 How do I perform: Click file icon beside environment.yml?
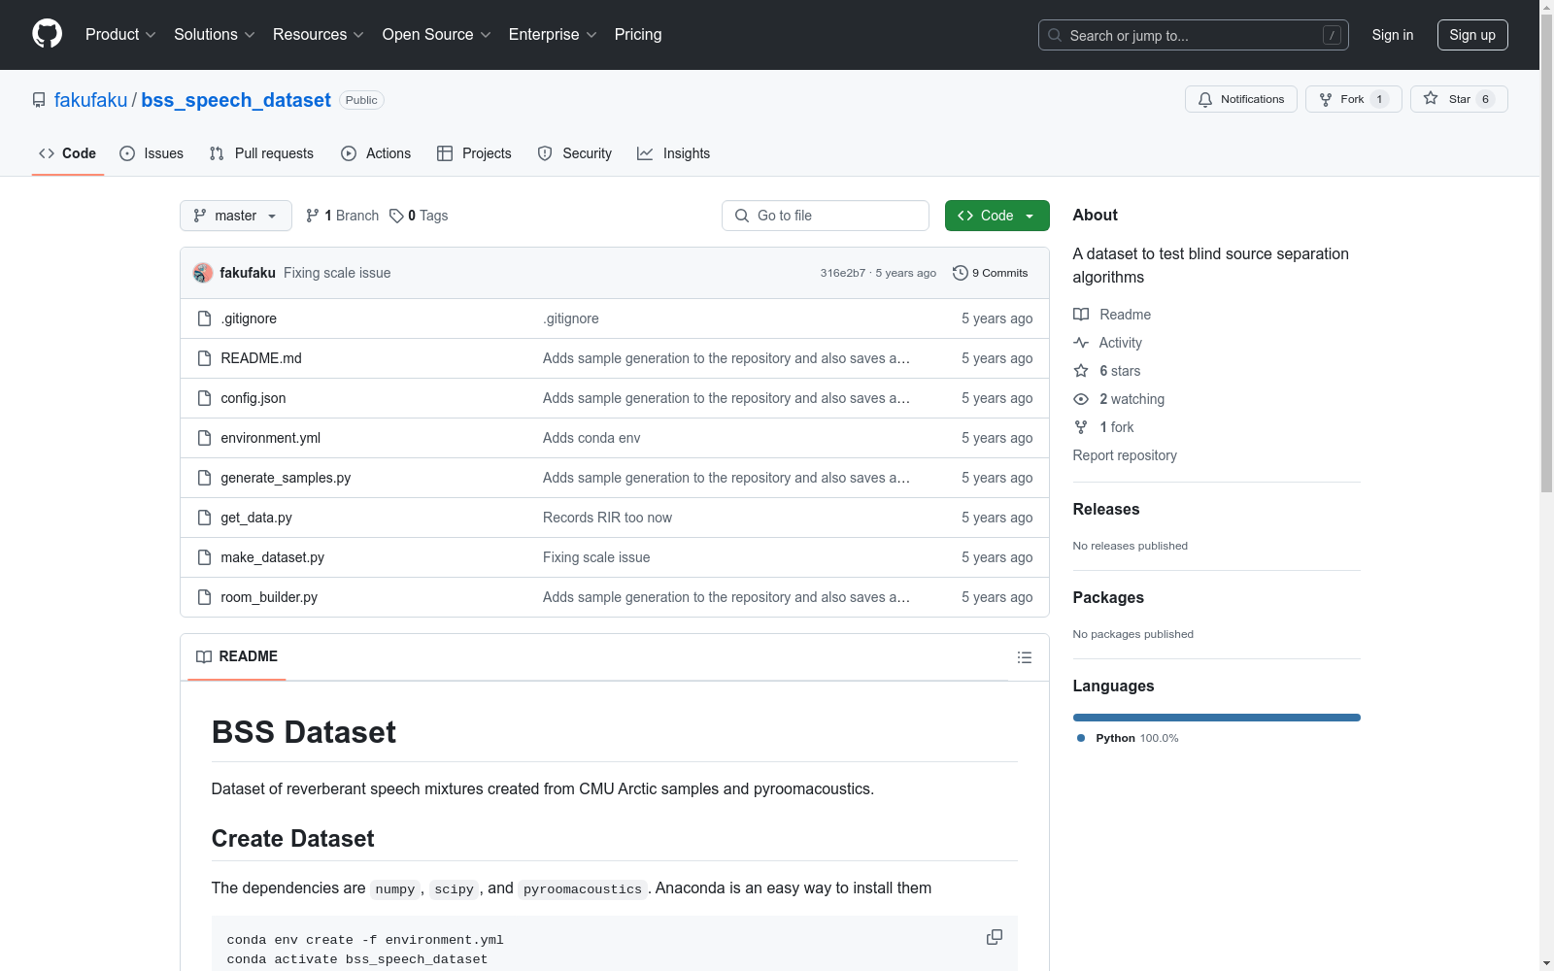(204, 438)
